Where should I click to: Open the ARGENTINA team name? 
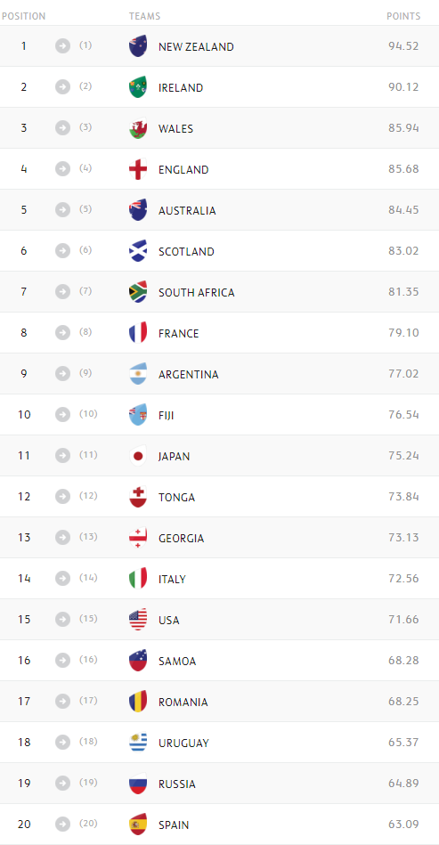189,375
